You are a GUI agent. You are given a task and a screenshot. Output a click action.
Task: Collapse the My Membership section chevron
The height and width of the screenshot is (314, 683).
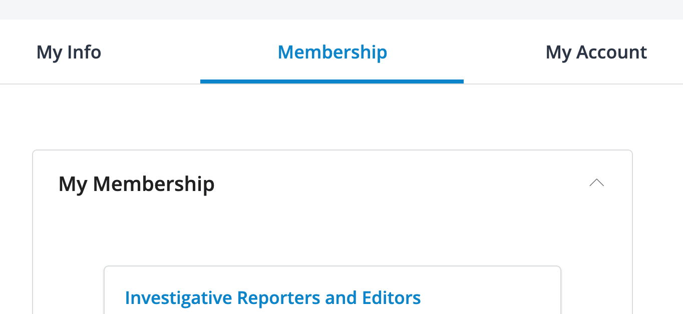click(596, 183)
